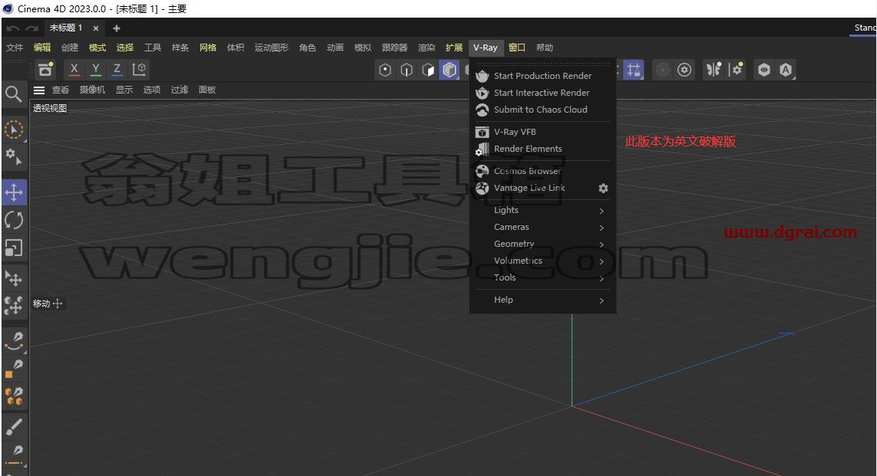
Task: Select Polygons mode hexagon icon
Action: tap(428, 70)
